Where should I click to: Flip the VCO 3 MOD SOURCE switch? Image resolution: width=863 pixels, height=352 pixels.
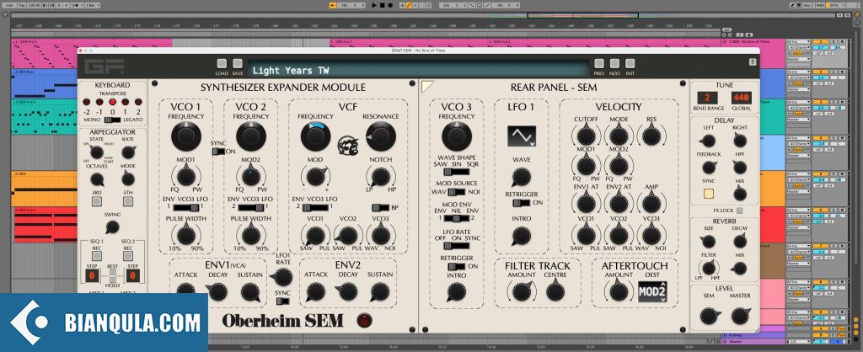click(x=456, y=192)
